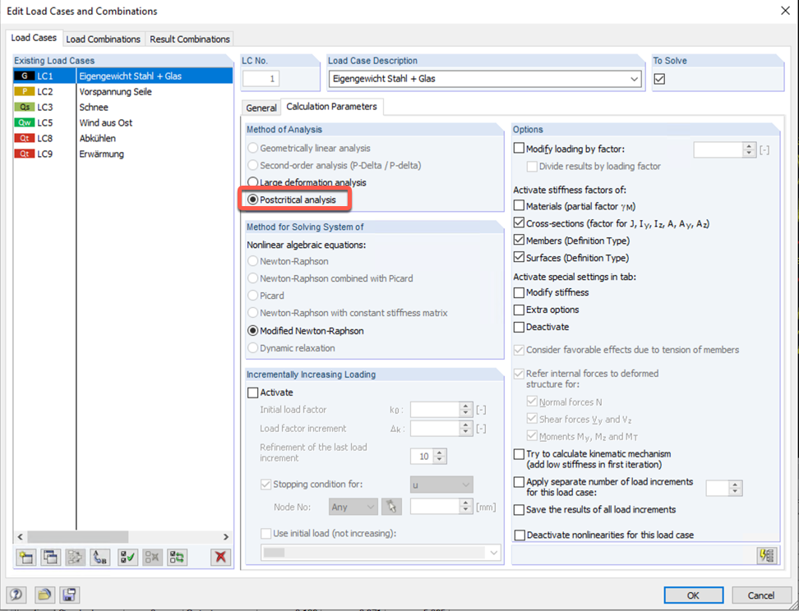Screen dimensions: 799x611
Task: Enable Save results of all load increments
Action: pyautogui.click(x=519, y=510)
